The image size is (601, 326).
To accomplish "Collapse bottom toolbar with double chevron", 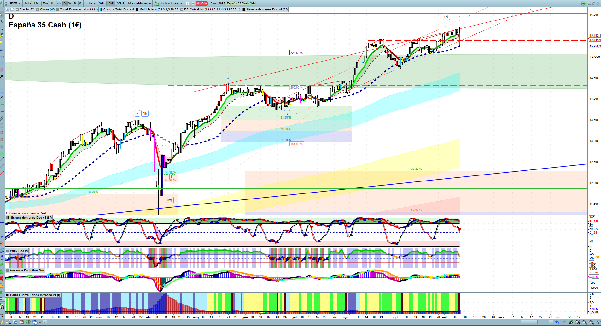I will coord(40,322).
